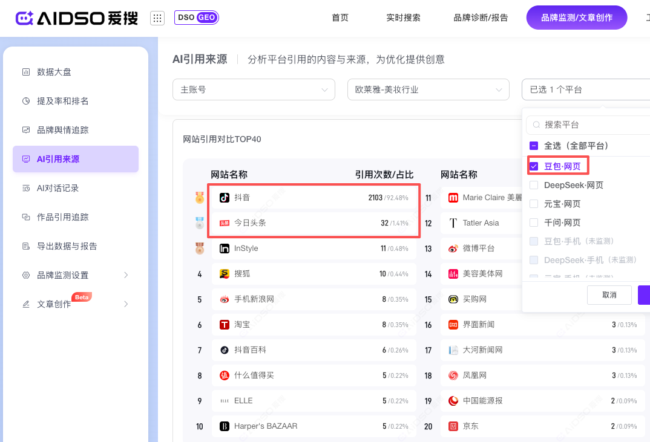Click the 什么值得买 logo icon
Viewport: 650px width, 442px height.
pos(225,375)
